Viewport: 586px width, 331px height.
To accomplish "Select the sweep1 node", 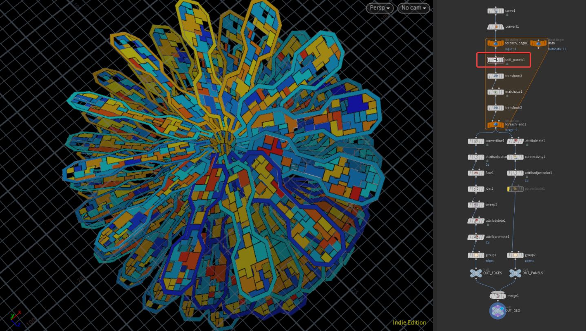I will [x=476, y=205].
